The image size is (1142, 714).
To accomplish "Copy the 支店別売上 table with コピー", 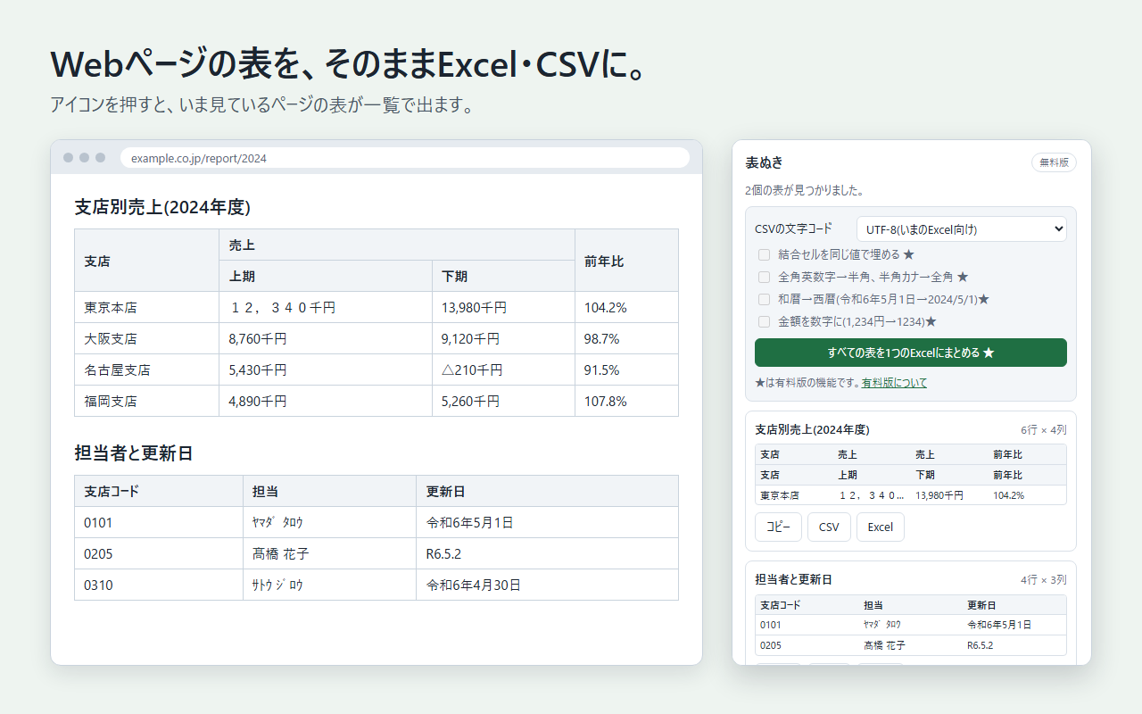I will (x=778, y=527).
